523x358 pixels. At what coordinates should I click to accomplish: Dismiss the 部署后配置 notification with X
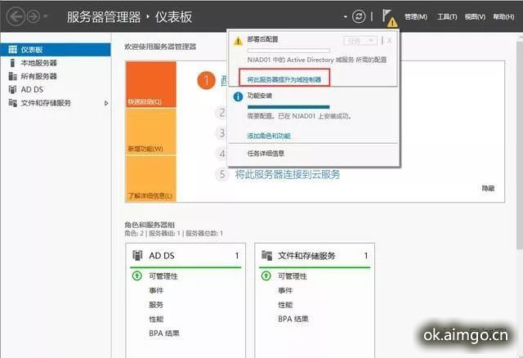point(389,41)
